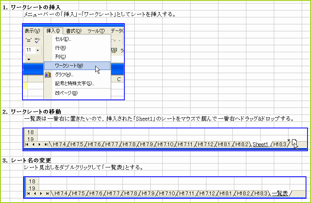
Task: Select H17.11 tab in step 2 tab bar
Action: click(186, 144)
